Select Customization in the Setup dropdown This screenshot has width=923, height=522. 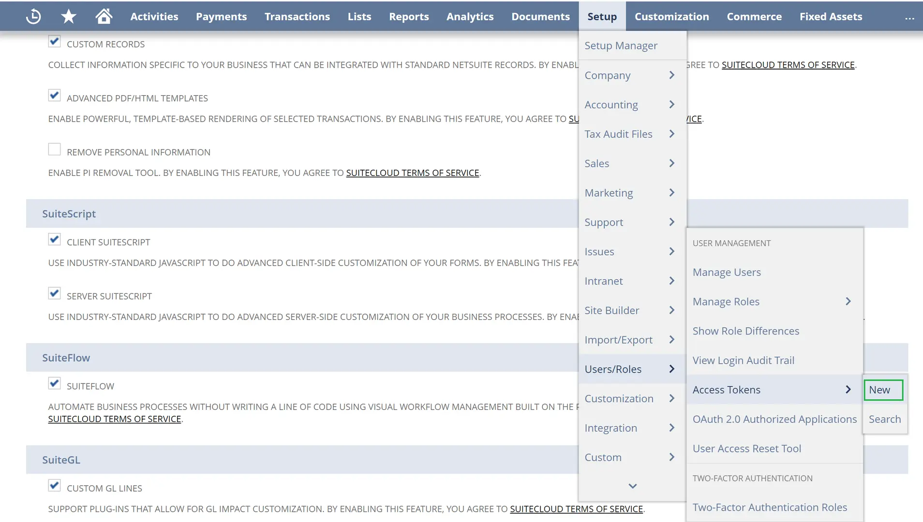pos(632,399)
